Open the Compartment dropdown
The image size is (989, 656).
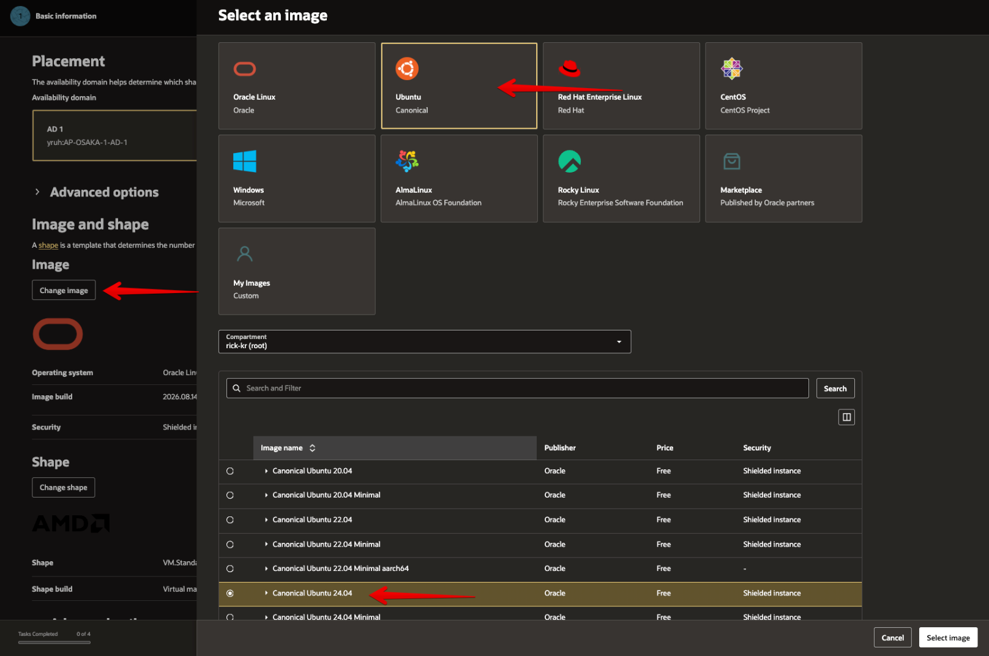point(425,341)
